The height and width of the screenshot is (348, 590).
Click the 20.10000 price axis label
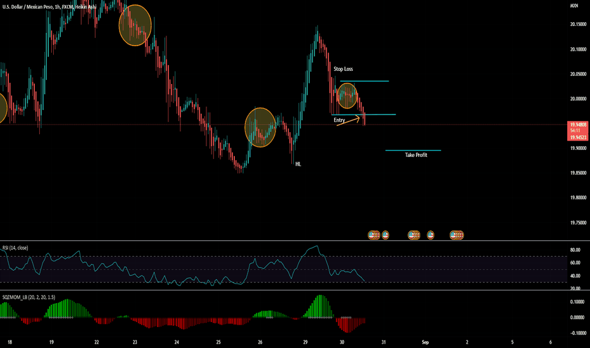(578, 49)
